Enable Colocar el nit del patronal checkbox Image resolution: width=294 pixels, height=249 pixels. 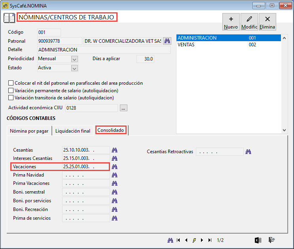(x=11, y=83)
